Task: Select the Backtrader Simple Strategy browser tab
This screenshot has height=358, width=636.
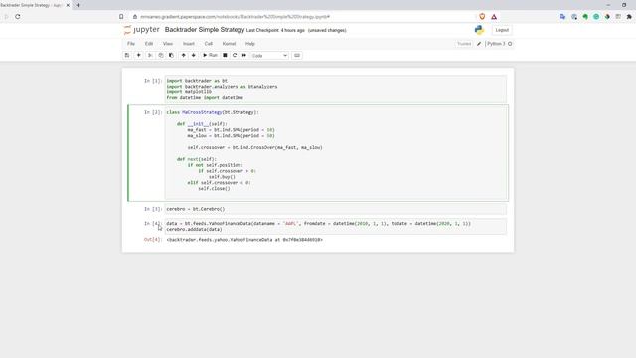Action: pos(31,5)
